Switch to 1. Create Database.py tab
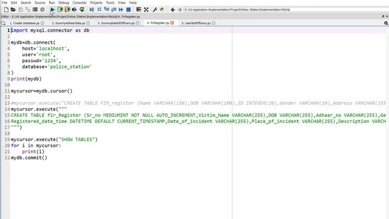Image resolution: width=389 pixels, height=219 pixels. click(x=24, y=23)
